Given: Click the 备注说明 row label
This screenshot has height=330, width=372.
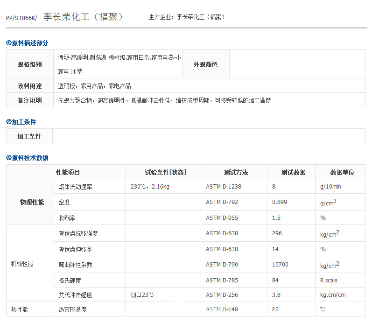Looking at the screenshot, I should click(x=30, y=100).
